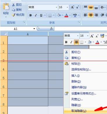
Task: Click the red Font Color A in ribbon
Action: pyautogui.click(x=66, y=15)
